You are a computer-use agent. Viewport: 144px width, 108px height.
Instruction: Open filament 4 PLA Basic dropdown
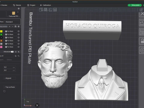pos(10,34)
